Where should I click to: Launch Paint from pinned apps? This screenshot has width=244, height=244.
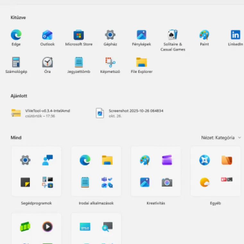click(x=204, y=38)
